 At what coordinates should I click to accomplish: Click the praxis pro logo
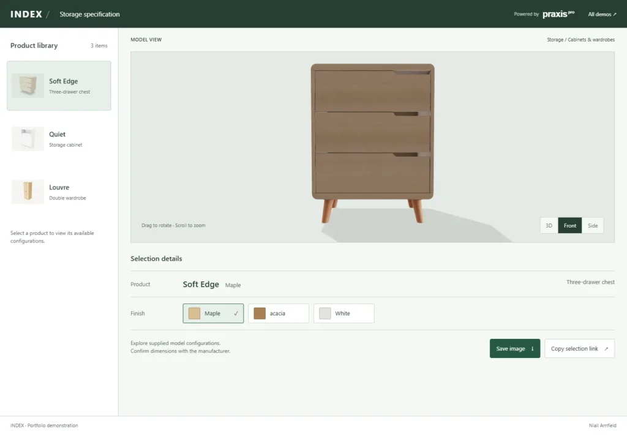click(558, 14)
